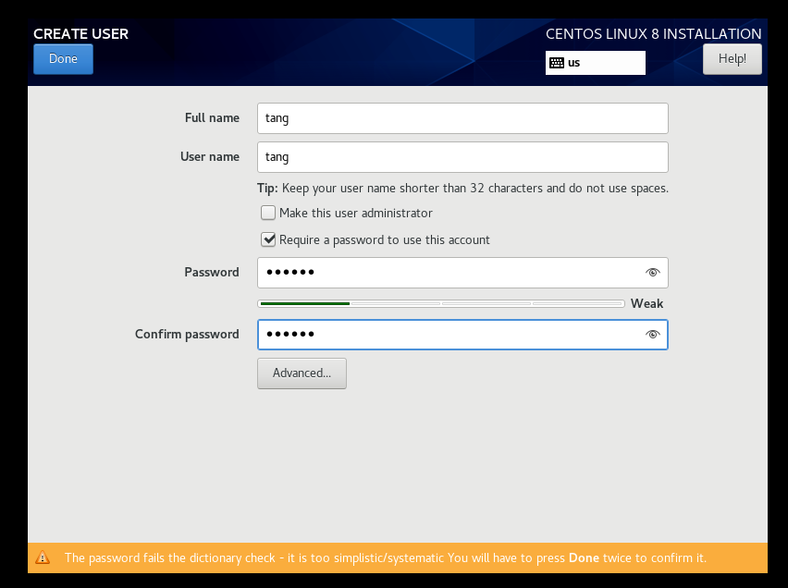Click CENTOS LINUX 8 INSTALLATION title
This screenshot has width=788, height=588.
coord(653,33)
